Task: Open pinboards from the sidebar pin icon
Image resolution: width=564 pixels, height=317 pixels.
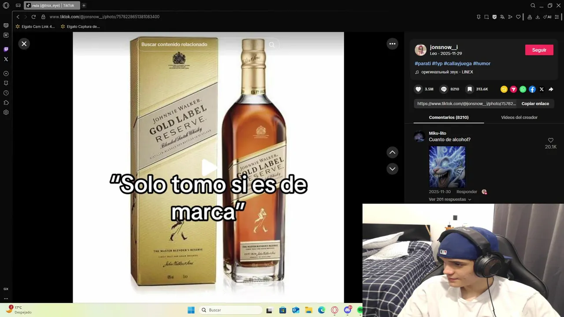Action: (6, 83)
